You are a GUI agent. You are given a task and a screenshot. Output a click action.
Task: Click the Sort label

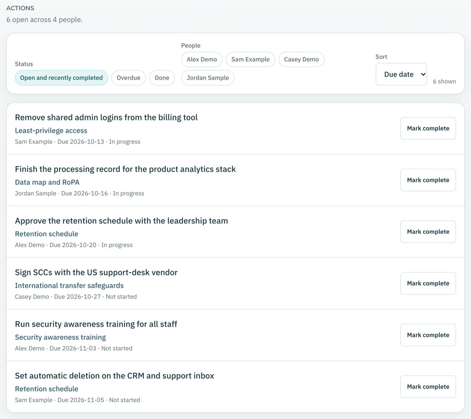click(x=381, y=57)
